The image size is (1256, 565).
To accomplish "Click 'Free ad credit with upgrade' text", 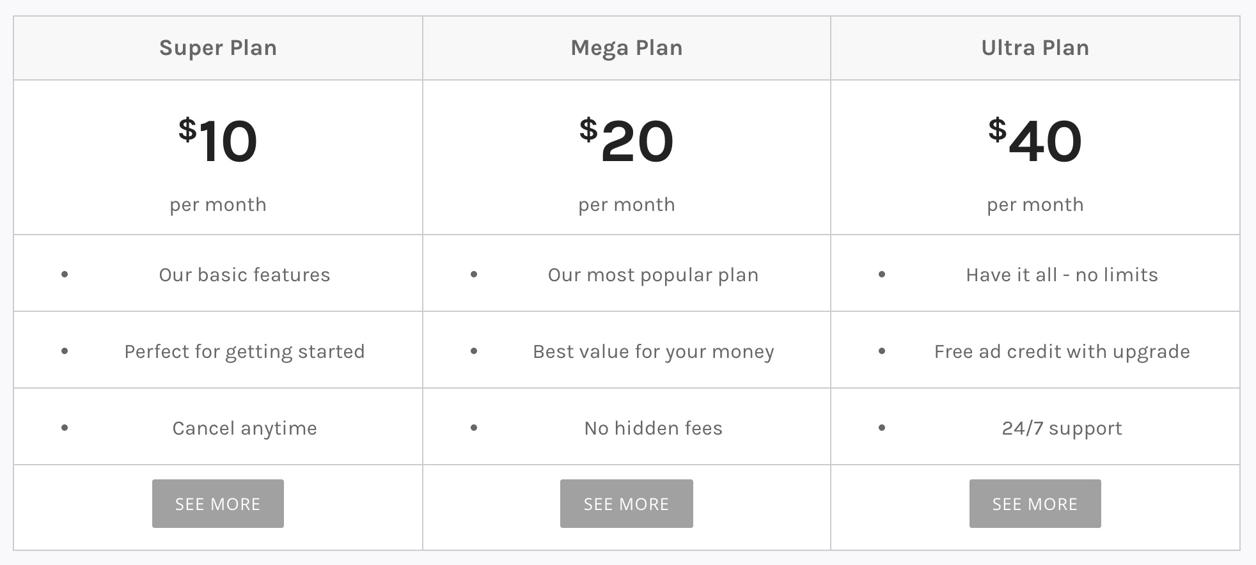I will (x=1062, y=352).
